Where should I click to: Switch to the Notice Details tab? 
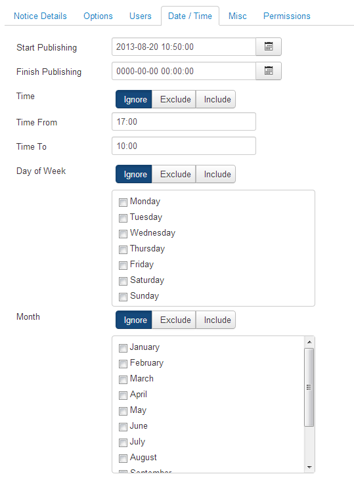(x=40, y=16)
